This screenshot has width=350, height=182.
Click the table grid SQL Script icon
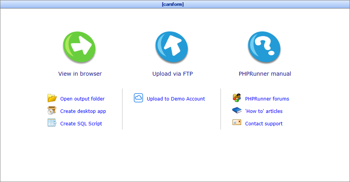click(52, 123)
